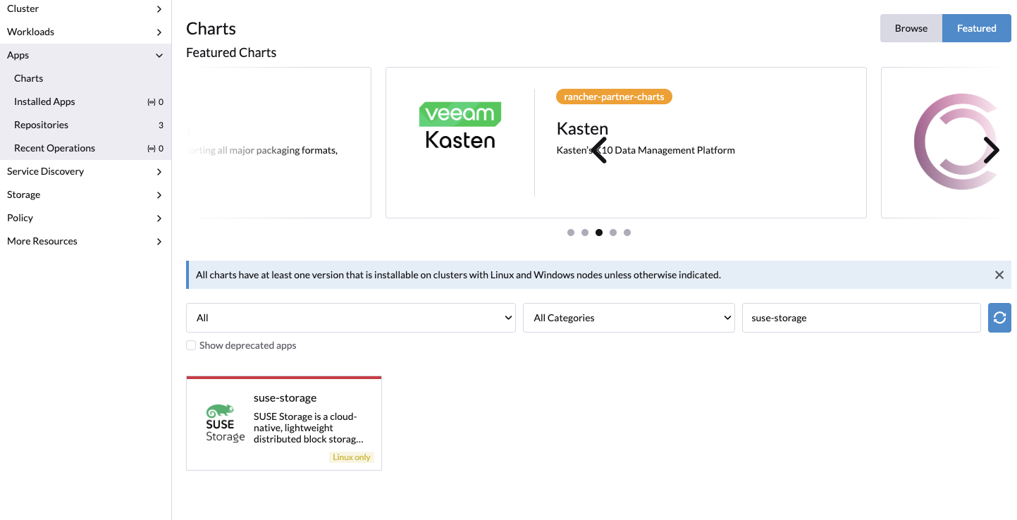
Task: Select the first carousel dot indicator
Action: pyautogui.click(x=571, y=233)
